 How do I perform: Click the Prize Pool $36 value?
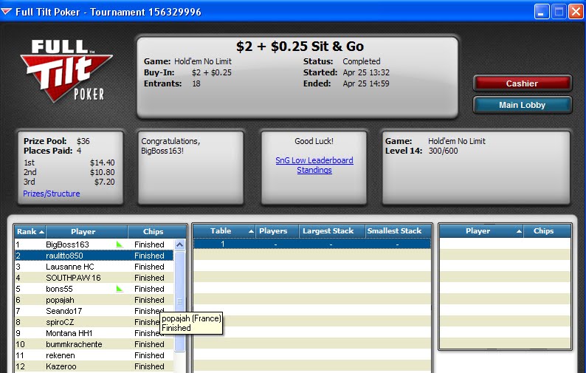click(x=83, y=141)
